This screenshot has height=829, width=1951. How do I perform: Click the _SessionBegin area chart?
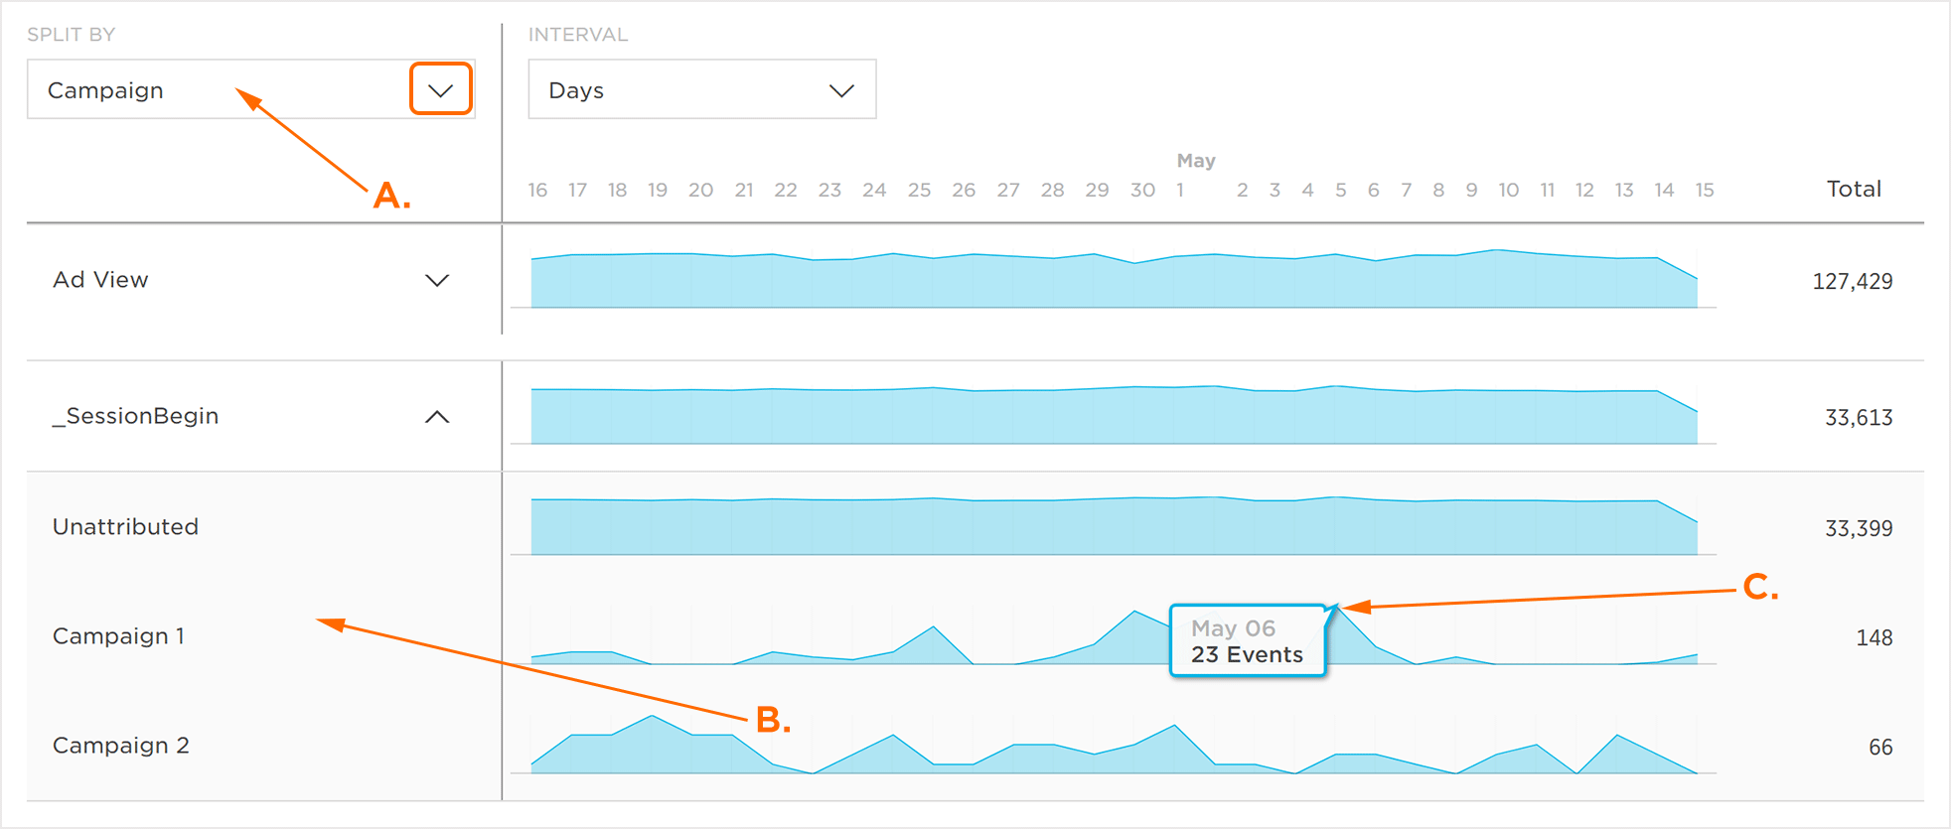pos(1113,417)
